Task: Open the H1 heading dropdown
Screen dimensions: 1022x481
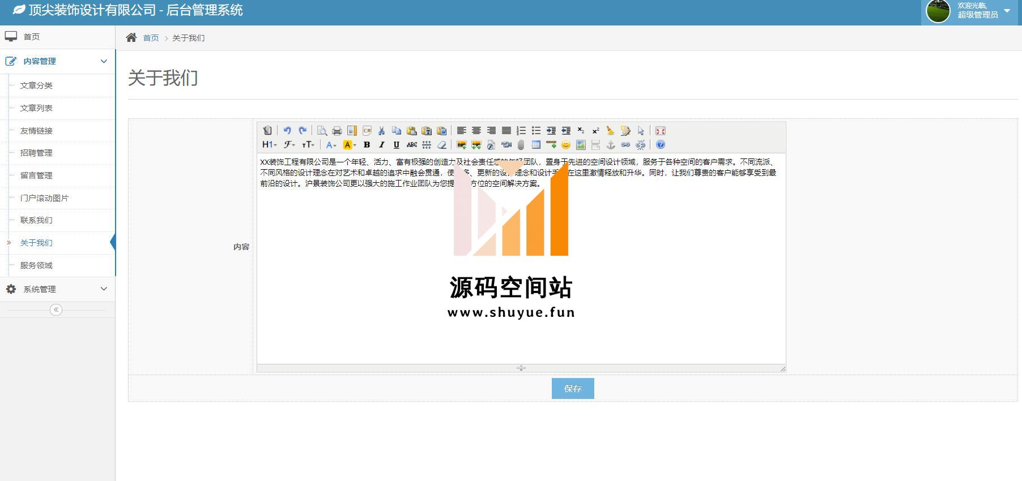Action: (269, 145)
